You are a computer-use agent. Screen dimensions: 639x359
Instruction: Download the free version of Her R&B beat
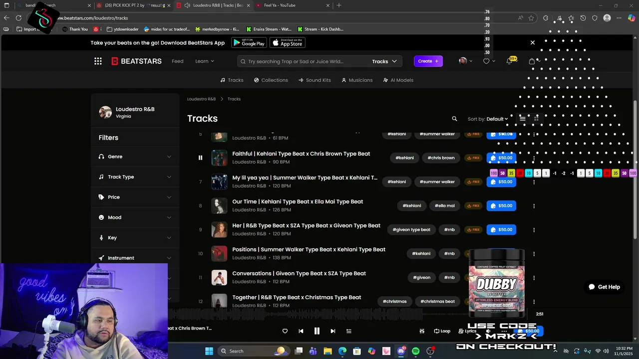(x=473, y=230)
